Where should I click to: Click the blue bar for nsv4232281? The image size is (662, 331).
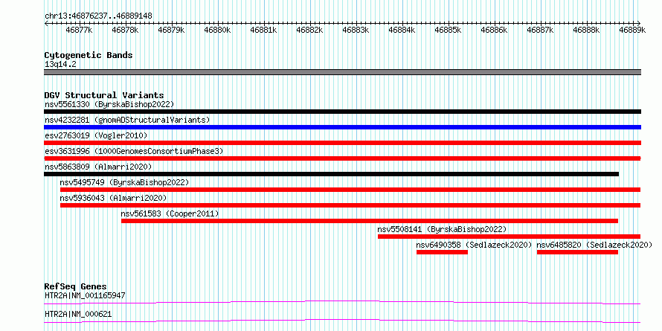[343, 127]
